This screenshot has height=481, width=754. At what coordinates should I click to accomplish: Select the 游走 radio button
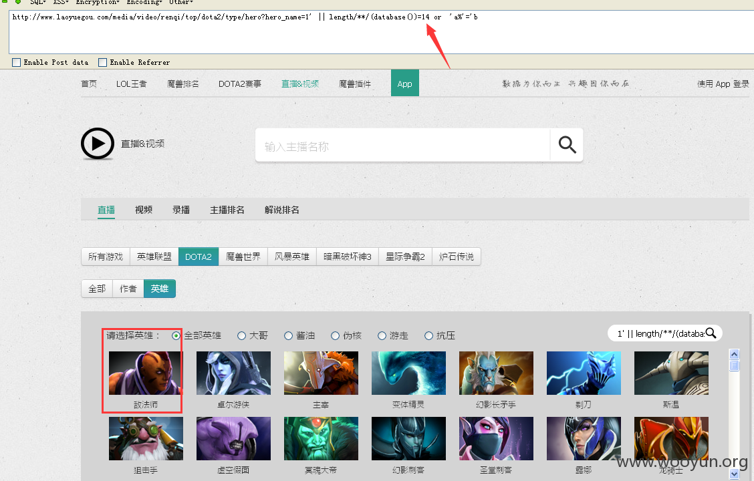pyautogui.click(x=382, y=335)
